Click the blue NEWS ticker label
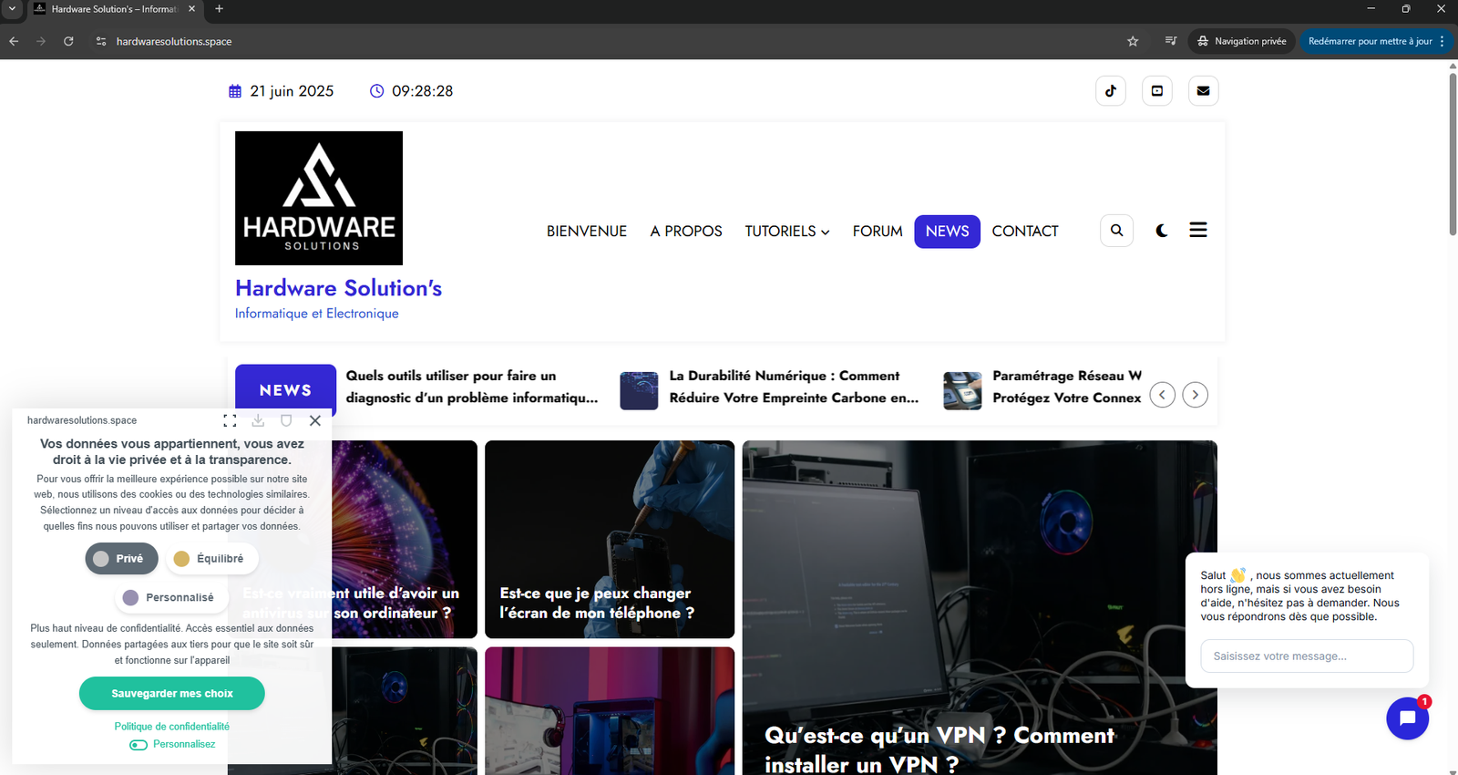 pos(285,389)
